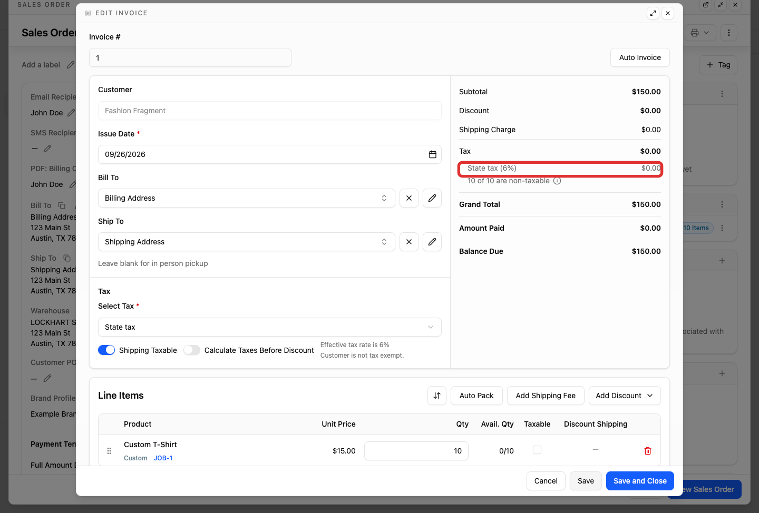Expand the Add Discount dropdown
This screenshot has height=513, width=759.
(x=625, y=396)
